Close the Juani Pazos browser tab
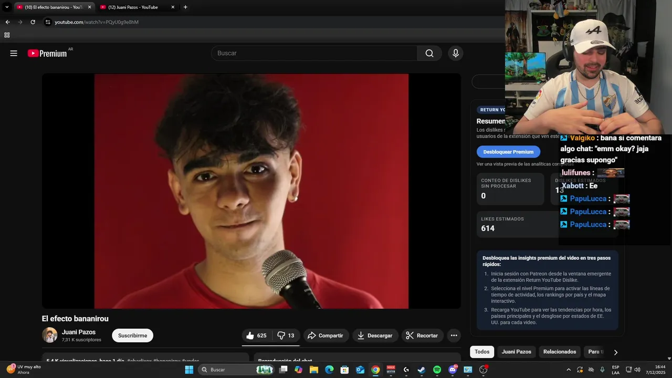Screen dimensions: 672x378 tap(173, 7)
